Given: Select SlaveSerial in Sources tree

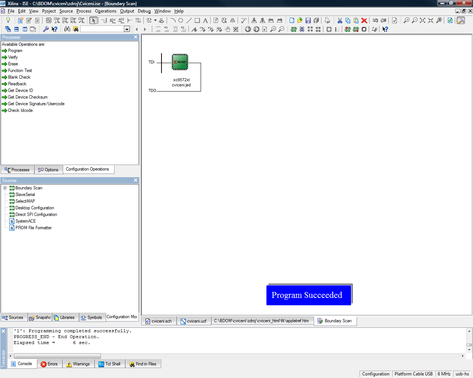Looking at the screenshot, I should click(22, 195).
